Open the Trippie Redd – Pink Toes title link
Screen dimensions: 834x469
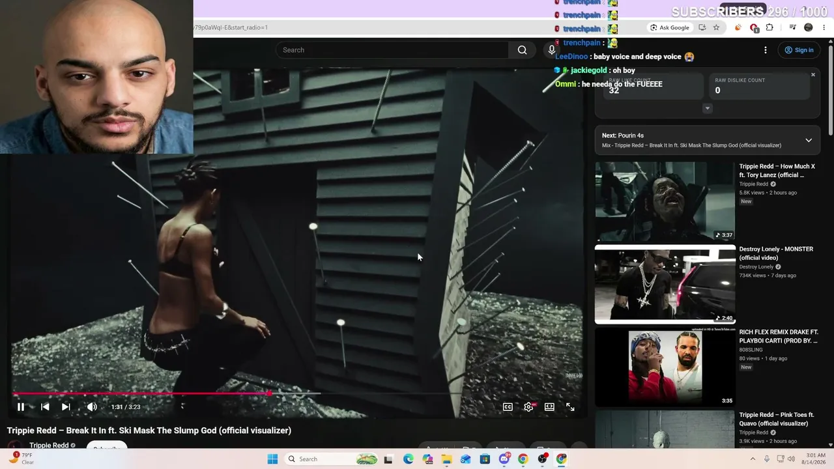[x=776, y=419]
